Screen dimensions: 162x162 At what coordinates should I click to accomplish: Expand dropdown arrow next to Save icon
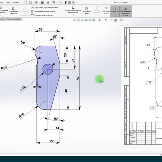pyautogui.click(x=45, y=2)
